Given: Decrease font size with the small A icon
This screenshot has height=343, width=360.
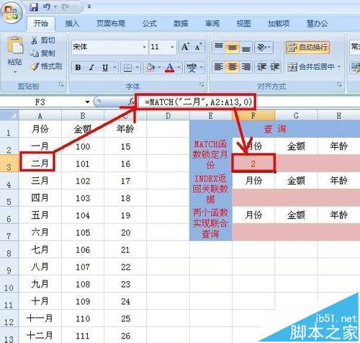Looking at the screenshot, I should point(198,47).
